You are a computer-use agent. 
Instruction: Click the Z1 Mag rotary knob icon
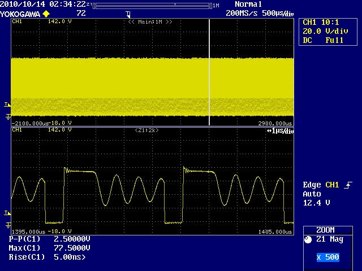(x=308, y=240)
